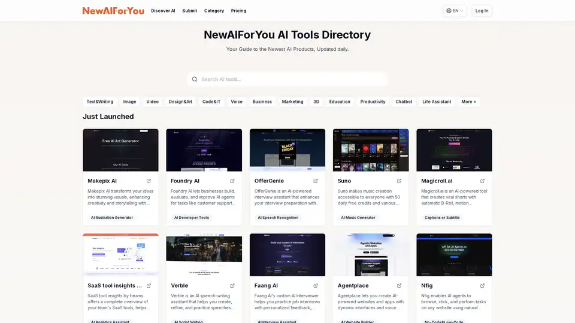Viewport: 575px width, 323px height.
Task: Open Nfig thumbnail image
Action: [455, 255]
